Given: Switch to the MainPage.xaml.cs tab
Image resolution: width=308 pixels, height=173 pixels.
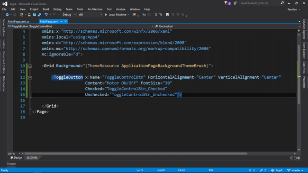Looking at the screenshot, I should click(x=18, y=22).
